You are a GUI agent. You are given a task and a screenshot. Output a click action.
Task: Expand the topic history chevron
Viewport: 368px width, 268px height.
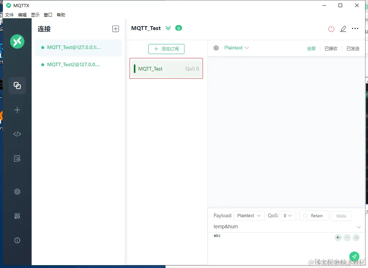pyautogui.click(x=359, y=227)
